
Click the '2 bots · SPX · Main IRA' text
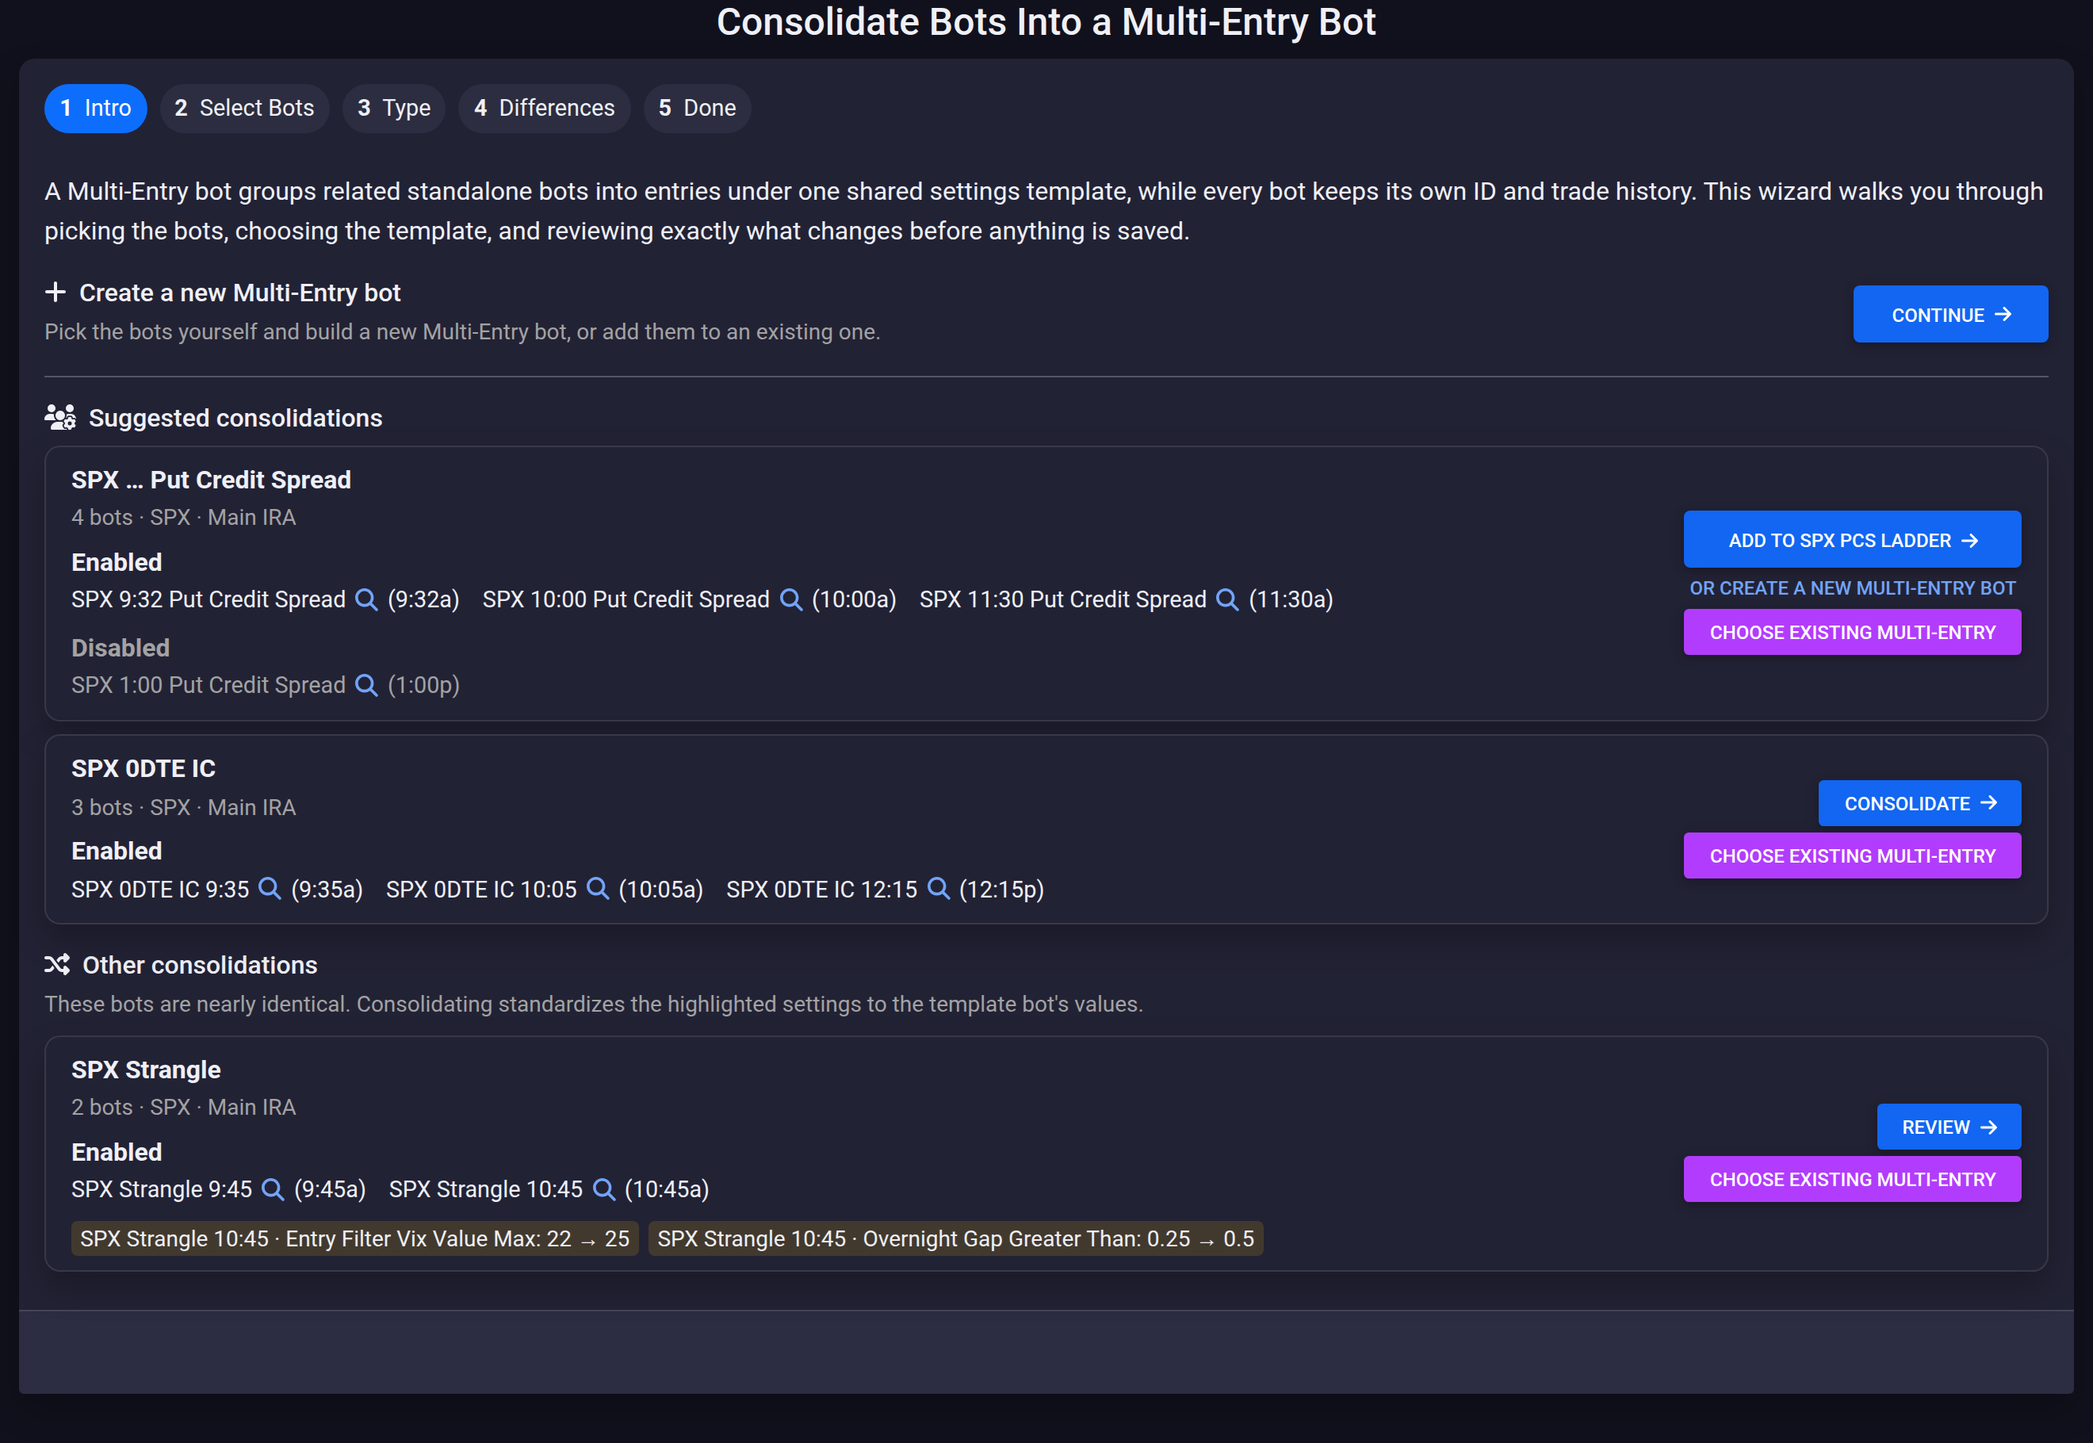pyautogui.click(x=183, y=1108)
